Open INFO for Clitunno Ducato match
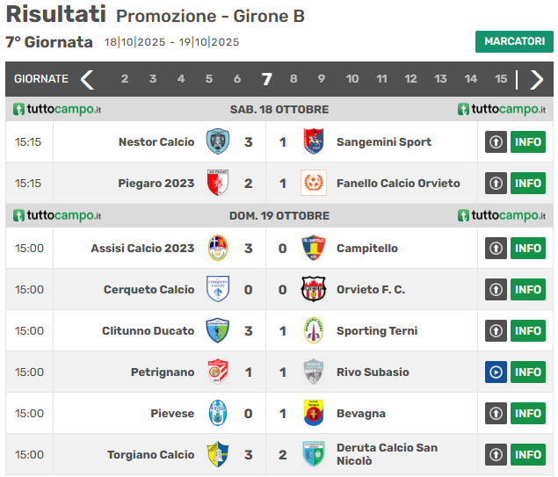 tap(528, 330)
